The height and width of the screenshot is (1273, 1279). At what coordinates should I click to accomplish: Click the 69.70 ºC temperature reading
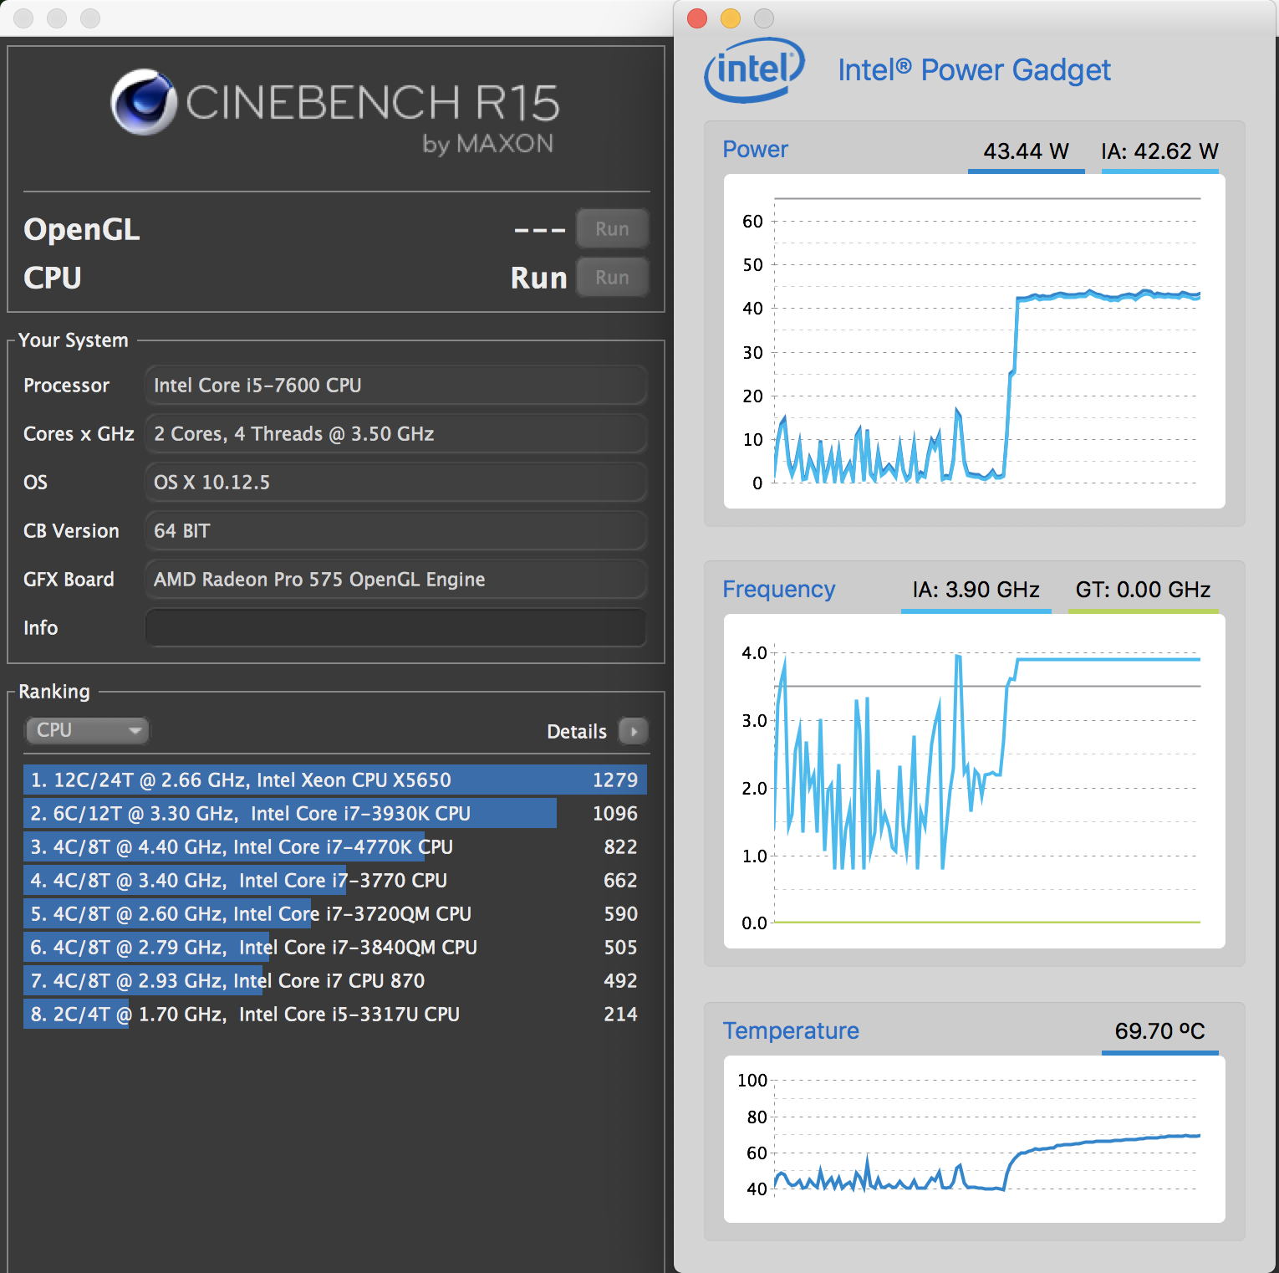[x=1160, y=1030]
